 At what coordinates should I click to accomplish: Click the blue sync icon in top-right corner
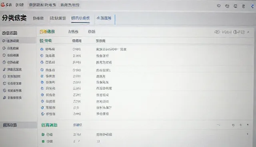252,6
